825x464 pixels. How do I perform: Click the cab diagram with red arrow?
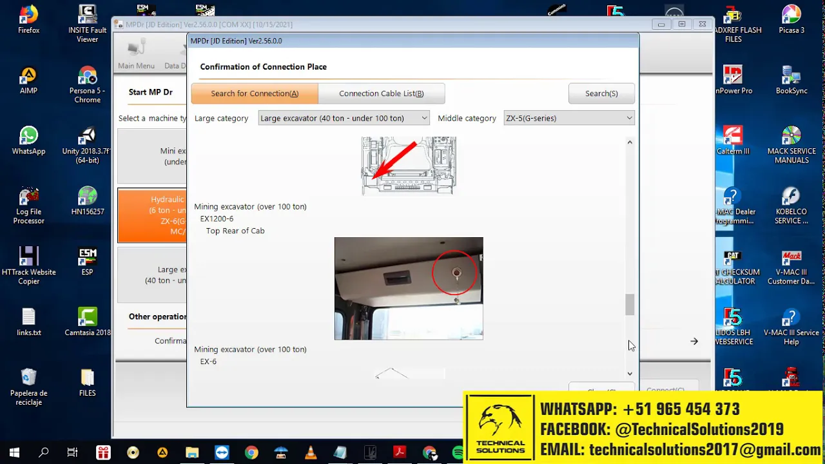[409, 165]
